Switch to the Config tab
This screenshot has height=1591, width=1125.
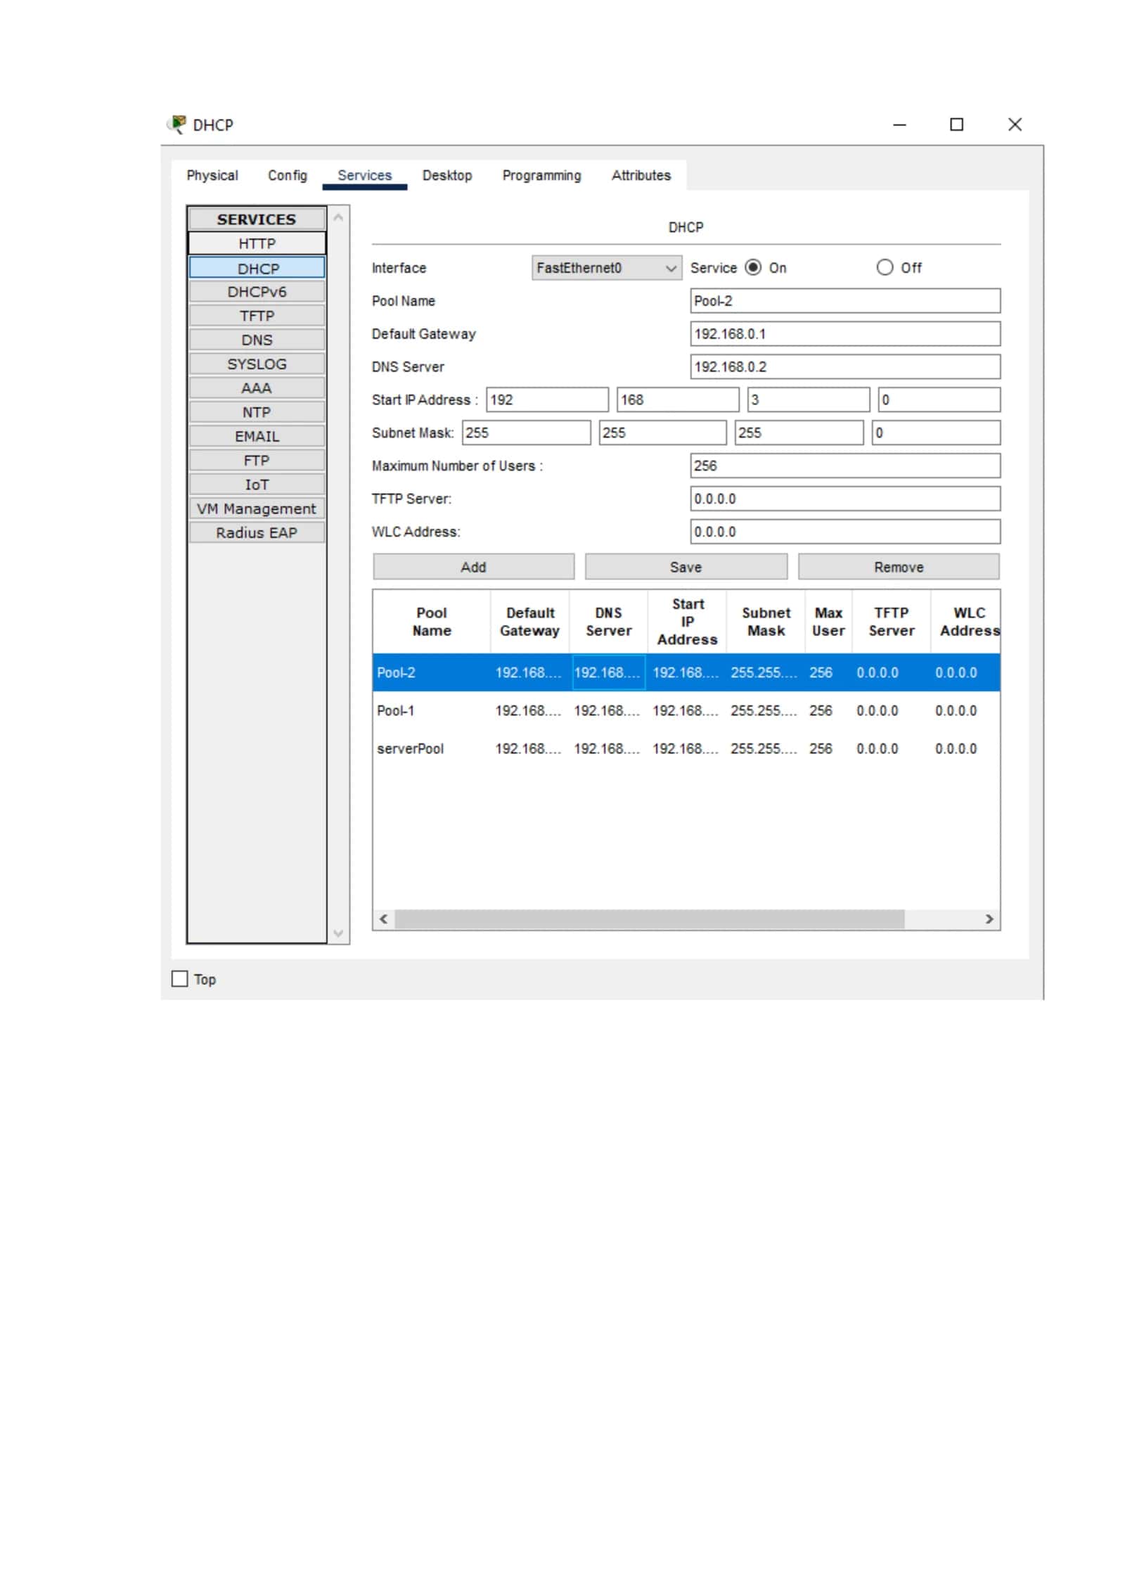coord(287,175)
